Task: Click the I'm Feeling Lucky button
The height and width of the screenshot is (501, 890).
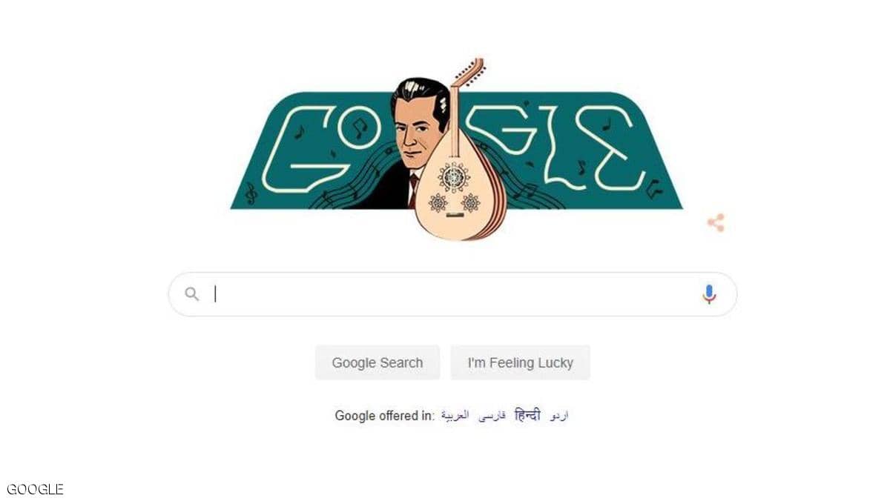Action: click(520, 362)
